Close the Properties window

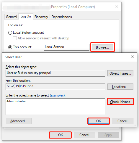(x=117, y=7)
